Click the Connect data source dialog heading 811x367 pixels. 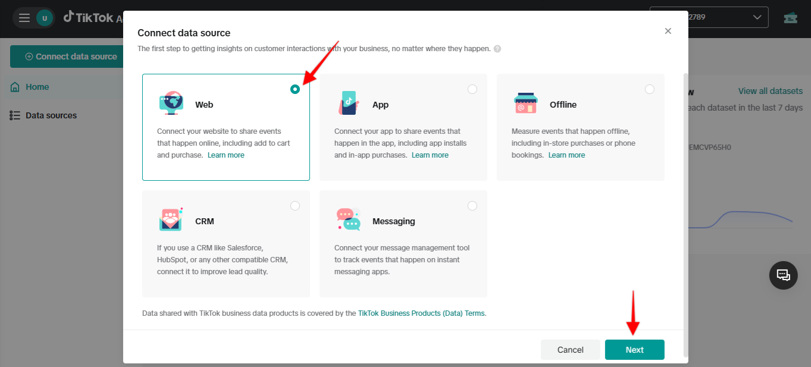click(184, 33)
